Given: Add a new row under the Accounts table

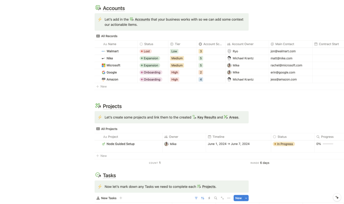Looking at the screenshot, I should click(x=102, y=86).
